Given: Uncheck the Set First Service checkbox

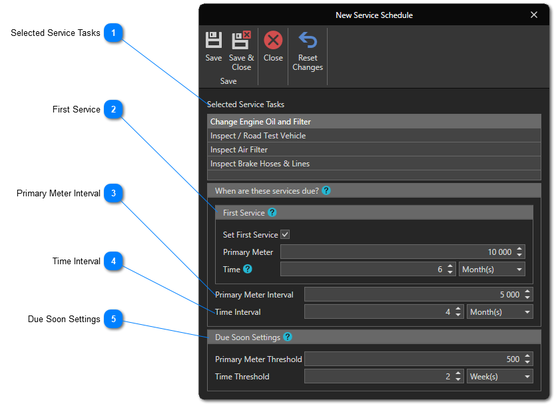Looking at the screenshot, I should (285, 234).
